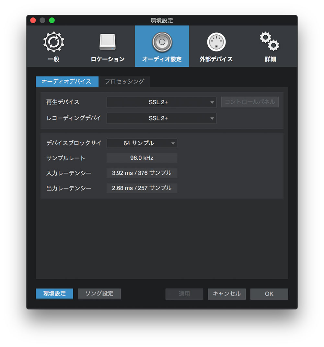Viewport: 324px width, 347px height.
Task: Open the 詳細 gears icon
Action: click(270, 41)
